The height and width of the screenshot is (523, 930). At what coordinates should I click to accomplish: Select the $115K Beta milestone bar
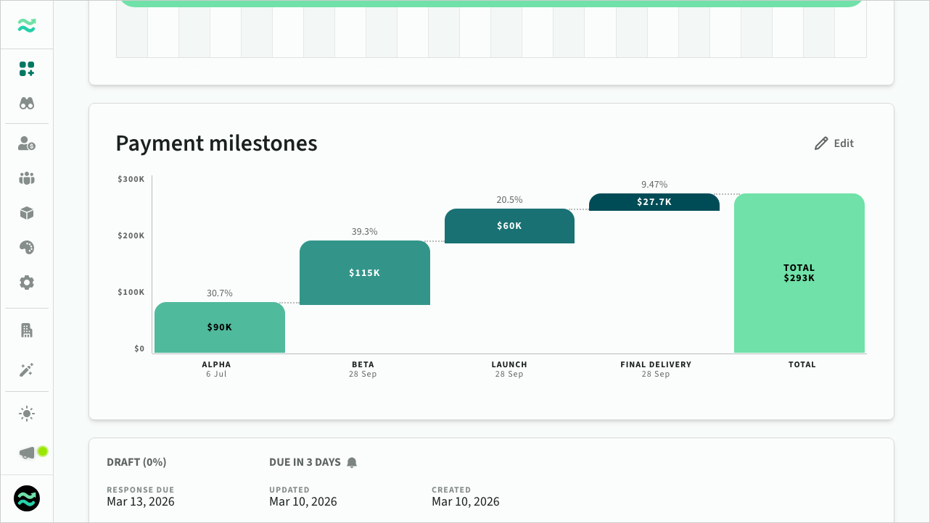coord(365,273)
